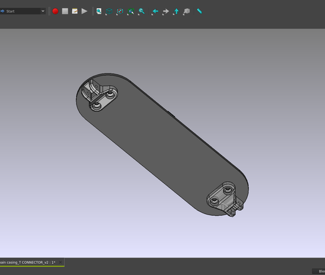Open the Start workbench dropdown
The height and width of the screenshot is (275, 325).
click(22, 11)
